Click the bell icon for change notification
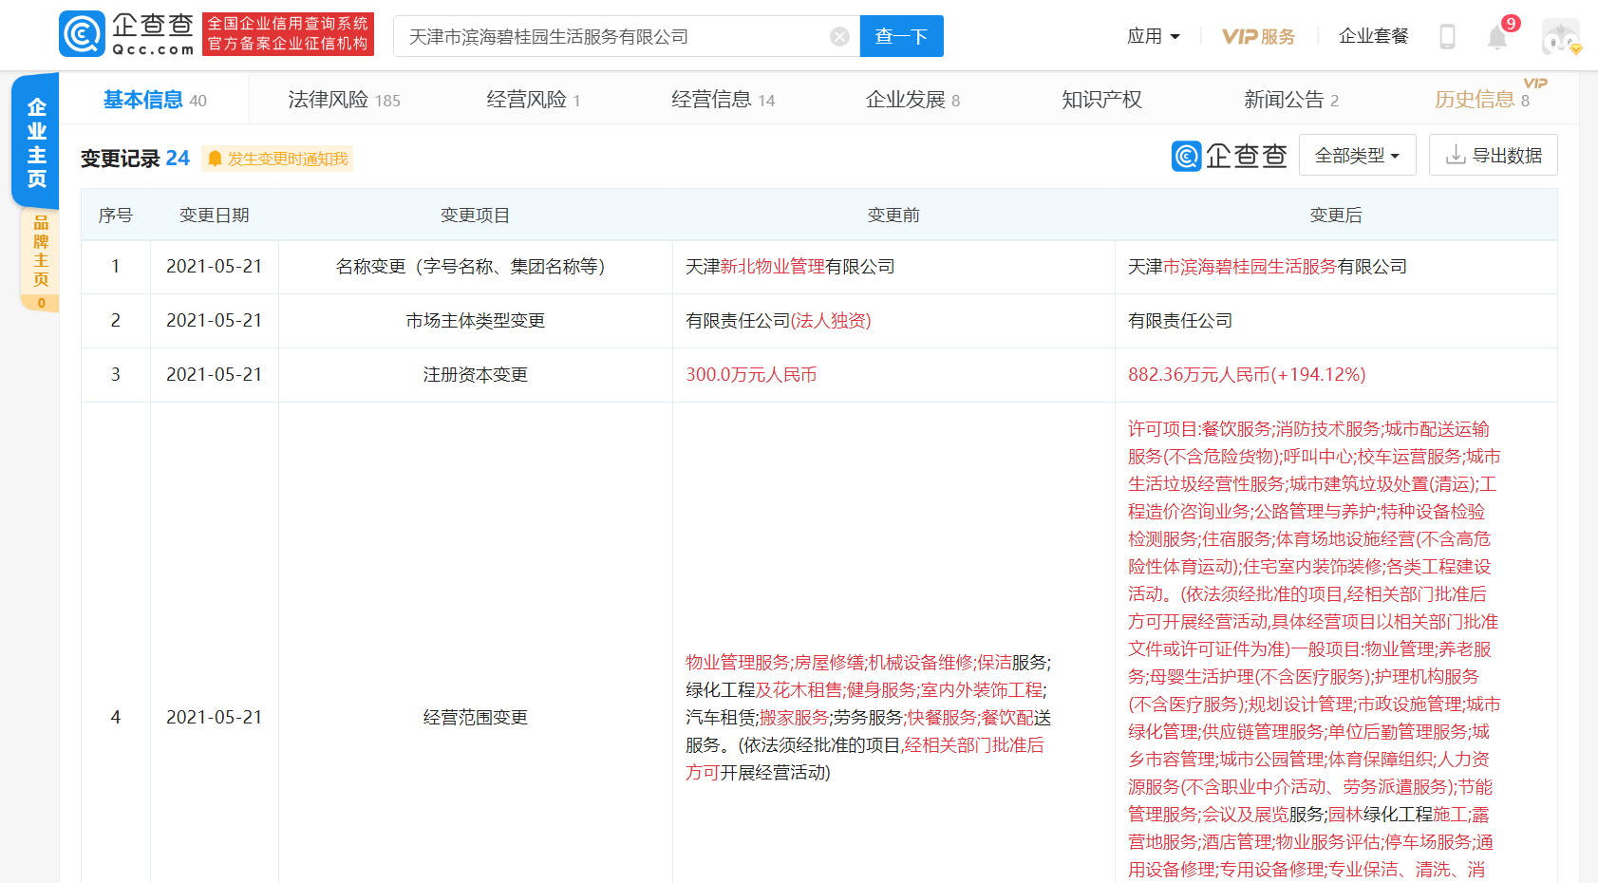This screenshot has width=1598, height=883. [215, 159]
